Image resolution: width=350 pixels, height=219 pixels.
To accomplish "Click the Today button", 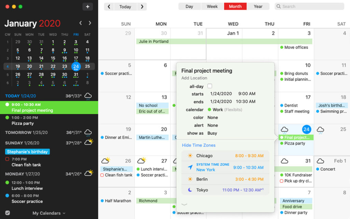I will (x=125, y=7).
